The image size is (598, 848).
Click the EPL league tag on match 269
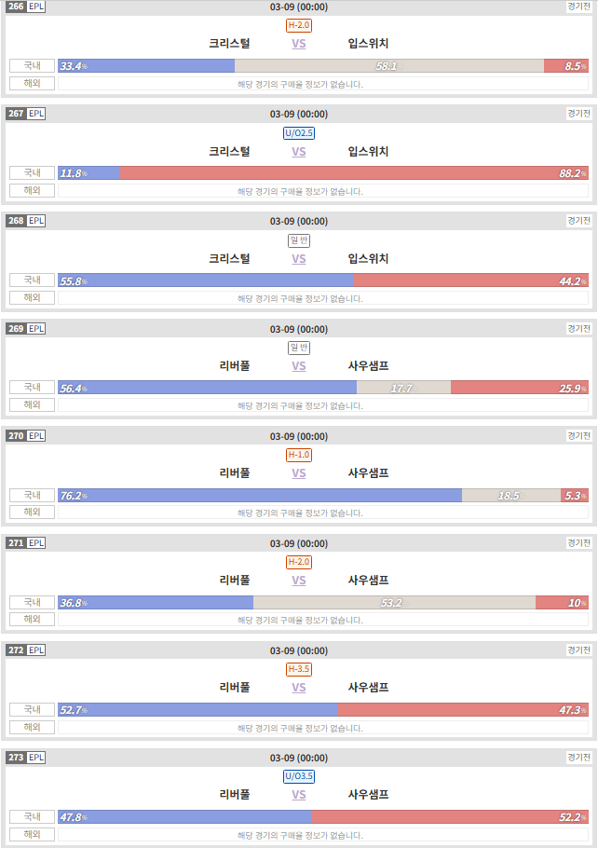[36, 328]
